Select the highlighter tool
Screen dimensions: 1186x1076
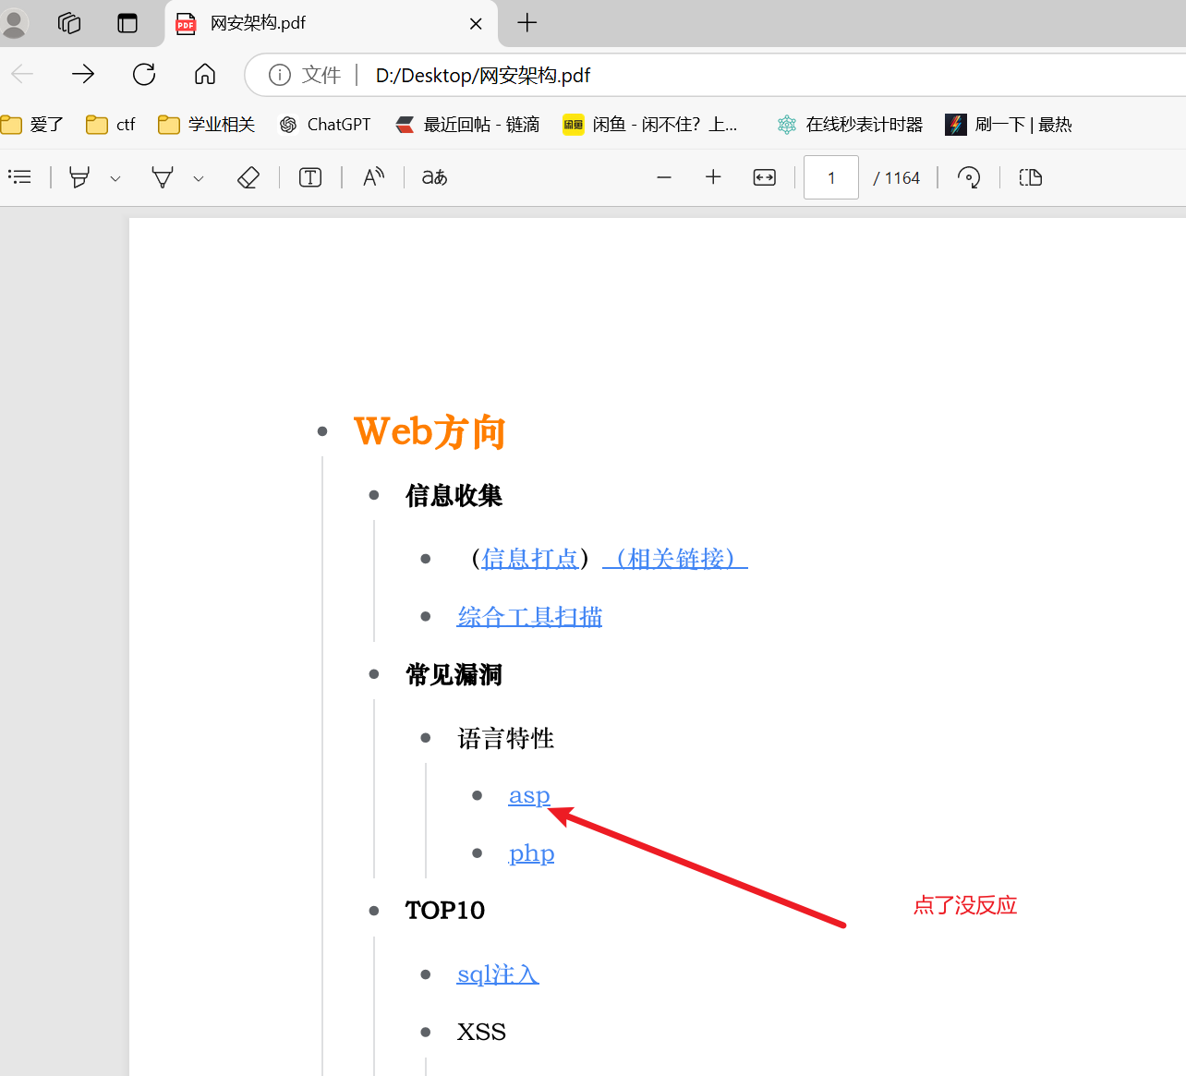point(80,177)
